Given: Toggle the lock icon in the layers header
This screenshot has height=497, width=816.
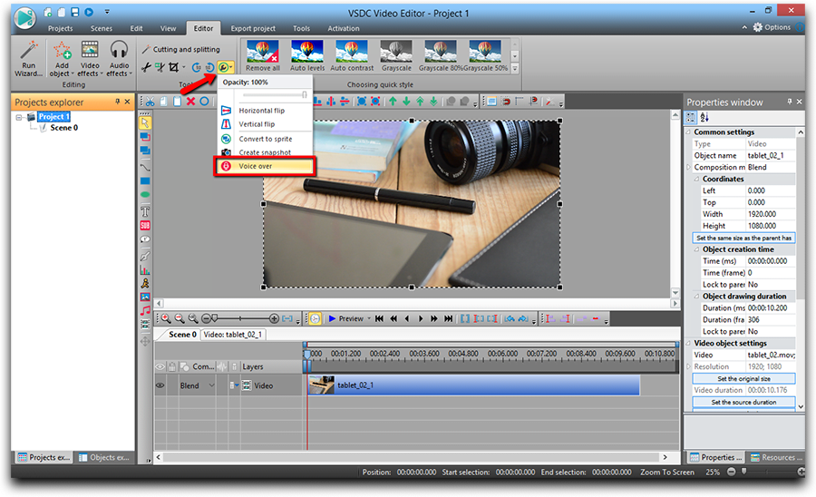Looking at the screenshot, I should pyautogui.click(x=172, y=366).
